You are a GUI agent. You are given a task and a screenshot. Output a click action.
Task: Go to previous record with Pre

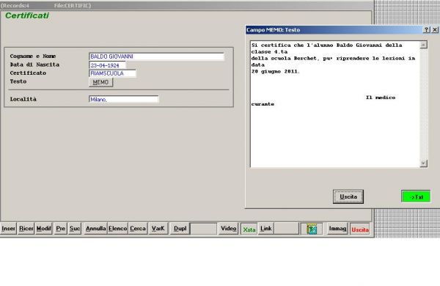(x=61, y=229)
